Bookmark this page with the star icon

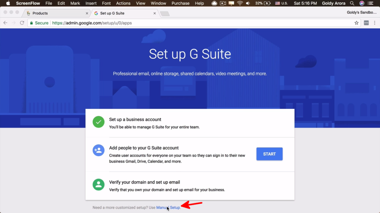pyautogui.click(x=356, y=23)
